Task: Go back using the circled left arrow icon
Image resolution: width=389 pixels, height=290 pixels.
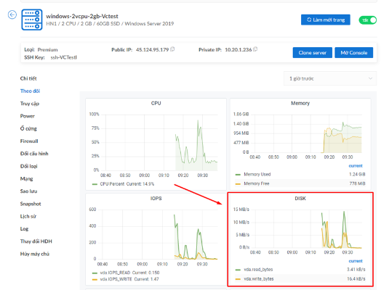Action: 12,14
